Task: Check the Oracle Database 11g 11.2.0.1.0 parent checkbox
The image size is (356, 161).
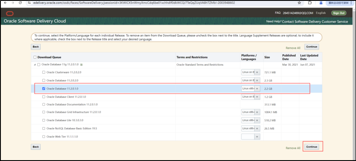Action: 39,65
